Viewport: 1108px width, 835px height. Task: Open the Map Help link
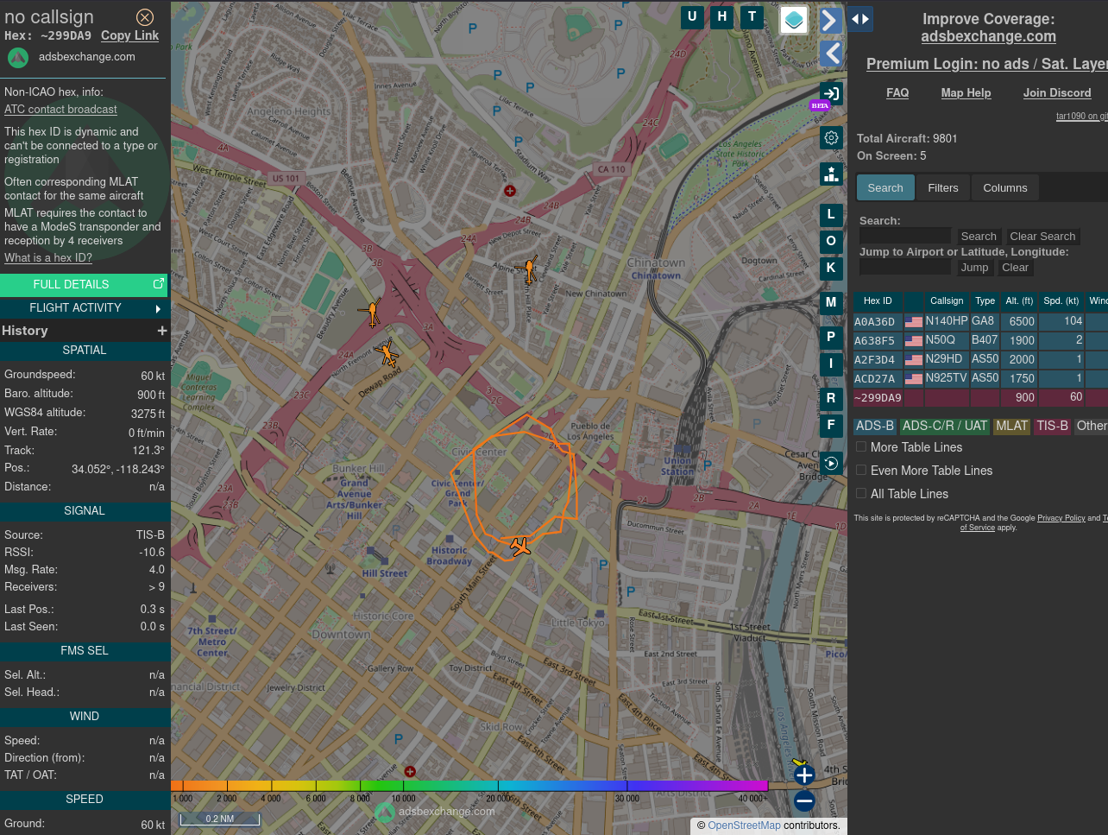coord(966,93)
